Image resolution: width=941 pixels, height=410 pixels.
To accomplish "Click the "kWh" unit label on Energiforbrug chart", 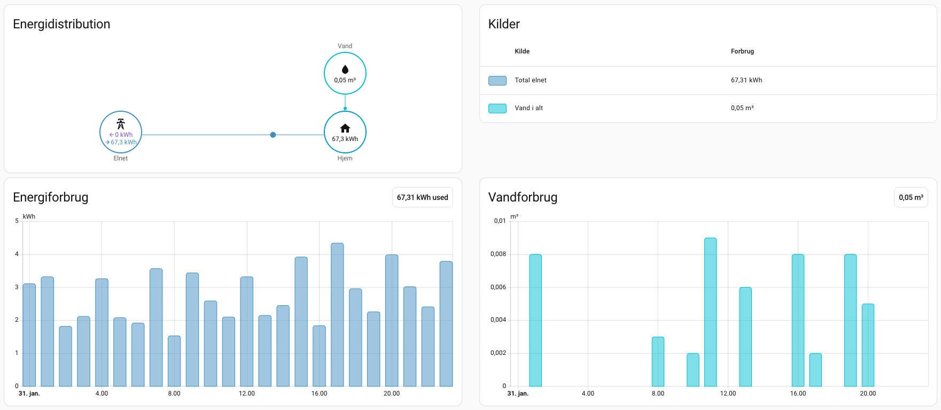I will point(29,216).
